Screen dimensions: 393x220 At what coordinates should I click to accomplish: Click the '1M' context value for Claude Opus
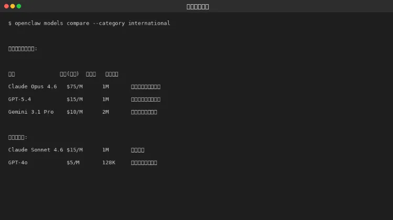click(105, 87)
